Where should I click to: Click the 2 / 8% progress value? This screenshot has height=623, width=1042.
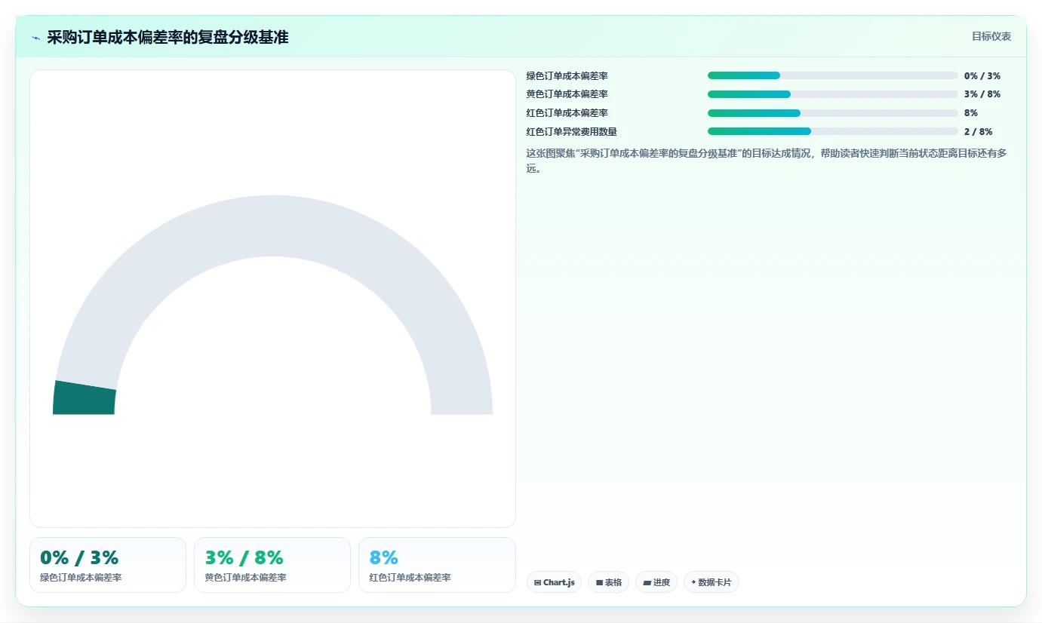[978, 131]
